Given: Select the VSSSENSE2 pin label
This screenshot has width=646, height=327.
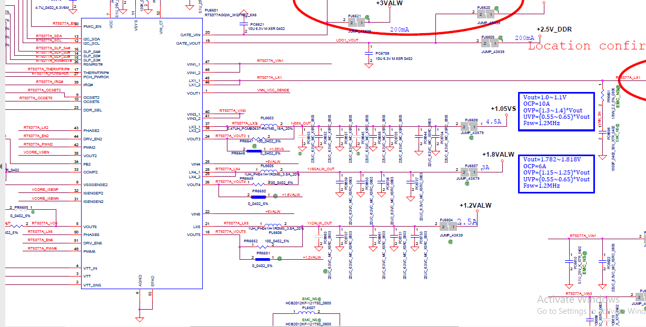Looking at the screenshot, I should (95, 185).
